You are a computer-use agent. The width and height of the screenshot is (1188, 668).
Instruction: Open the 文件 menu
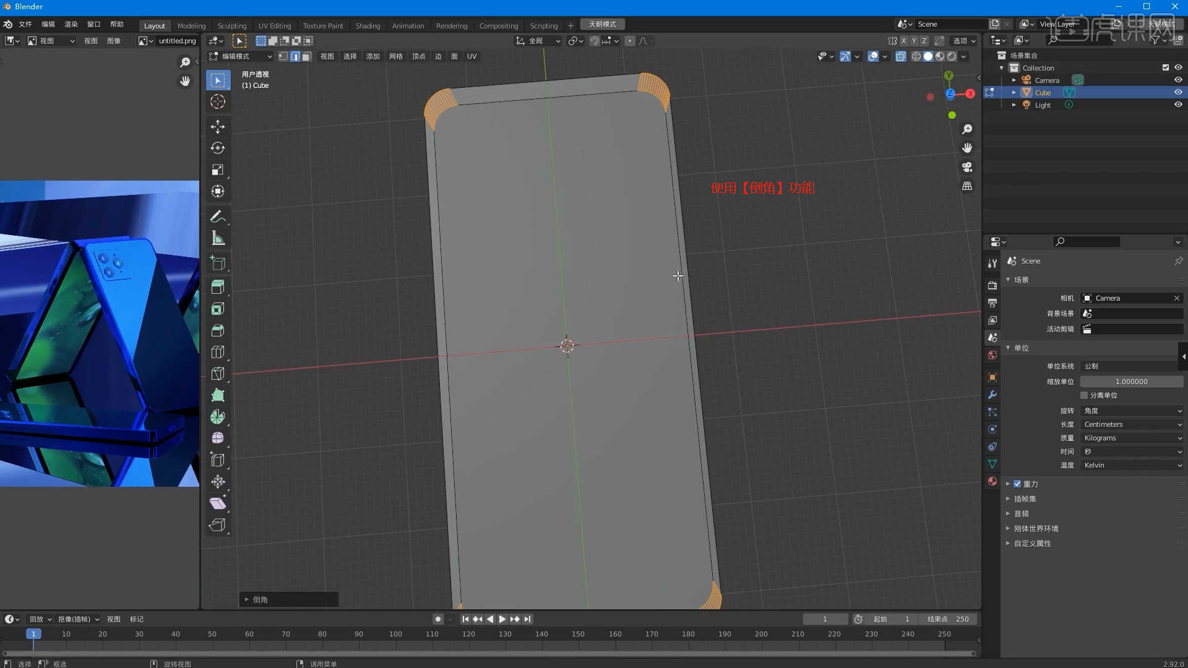pyautogui.click(x=25, y=24)
